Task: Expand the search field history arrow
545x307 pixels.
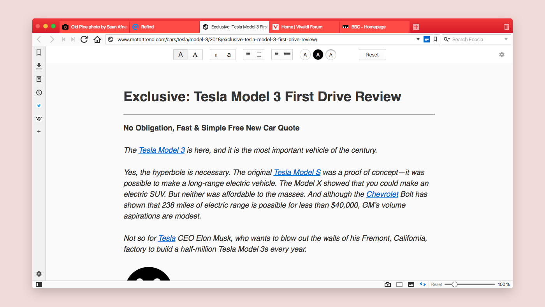Action: click(x=506, y=39)
